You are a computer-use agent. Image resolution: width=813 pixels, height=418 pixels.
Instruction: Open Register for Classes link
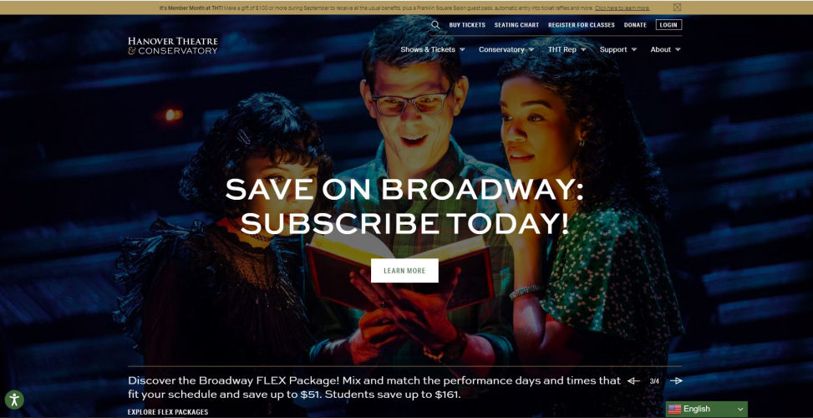(x=582, y=25)
